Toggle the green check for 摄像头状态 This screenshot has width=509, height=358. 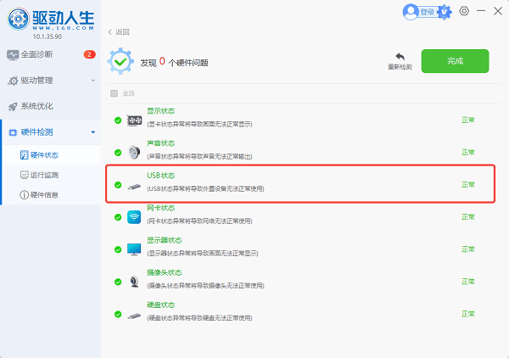(x=118, y=282)
